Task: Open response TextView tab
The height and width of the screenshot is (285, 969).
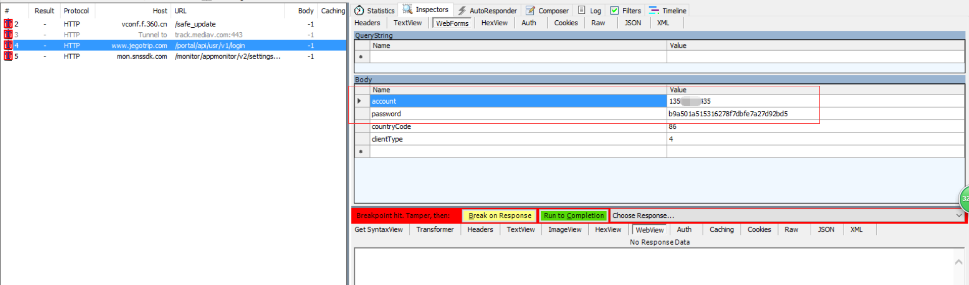Action: (521, 229)
